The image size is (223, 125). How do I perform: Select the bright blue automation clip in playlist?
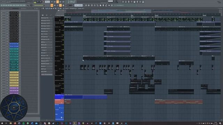(x=86, y=97)
